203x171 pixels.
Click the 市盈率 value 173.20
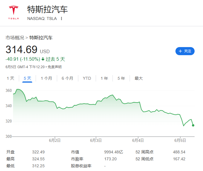[110, 159]
